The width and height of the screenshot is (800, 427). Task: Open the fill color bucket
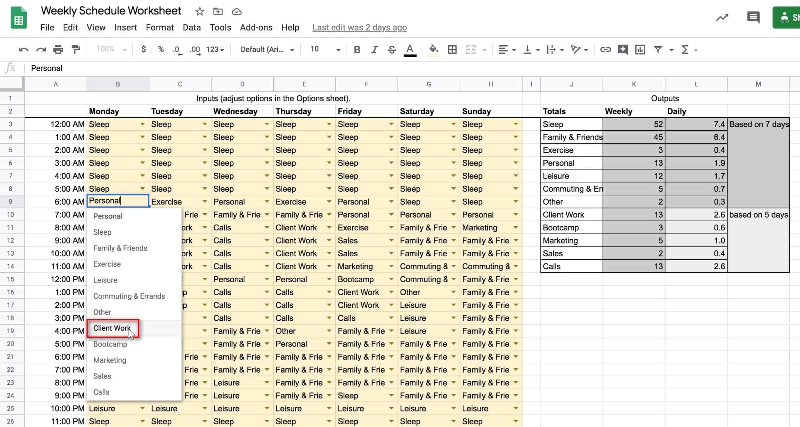click(434, 50)
